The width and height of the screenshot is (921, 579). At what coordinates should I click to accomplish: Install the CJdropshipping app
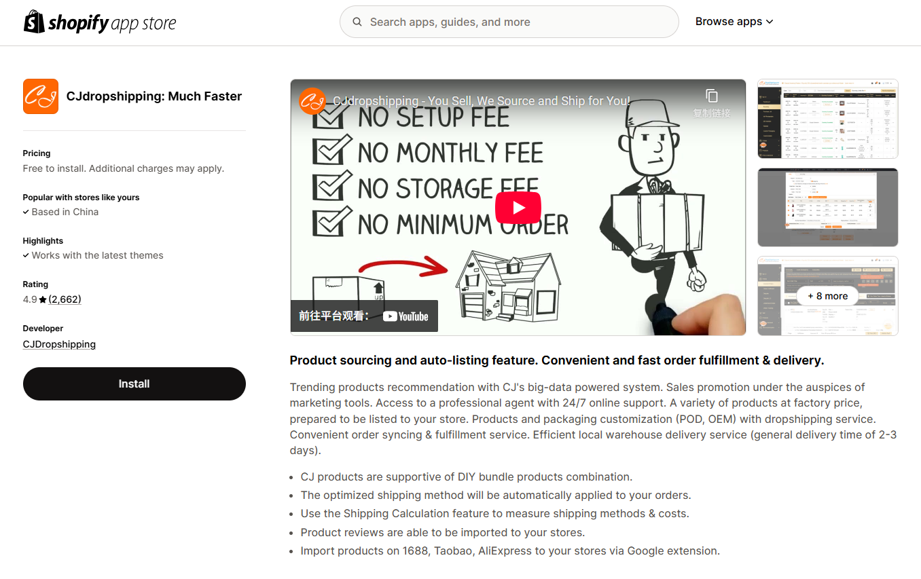(134, 384)
